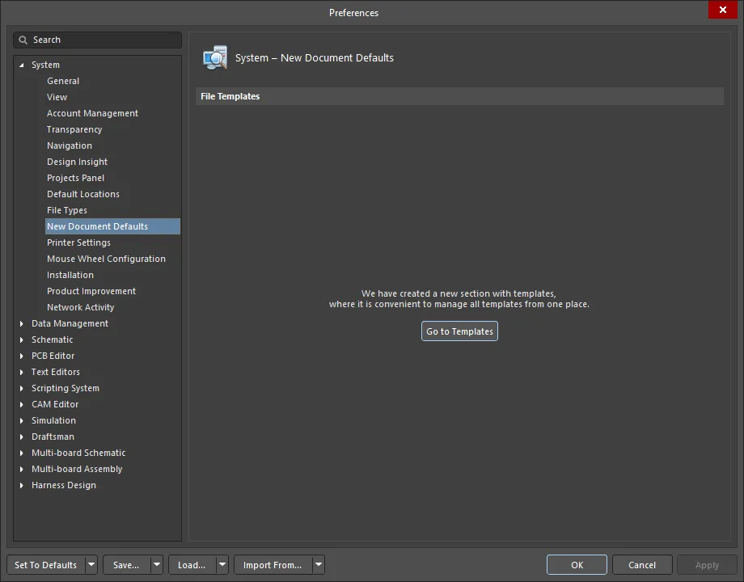The image size is (744, 582).
Task: Expand the PCB Editor node
Action: click(x=21, y=356)
